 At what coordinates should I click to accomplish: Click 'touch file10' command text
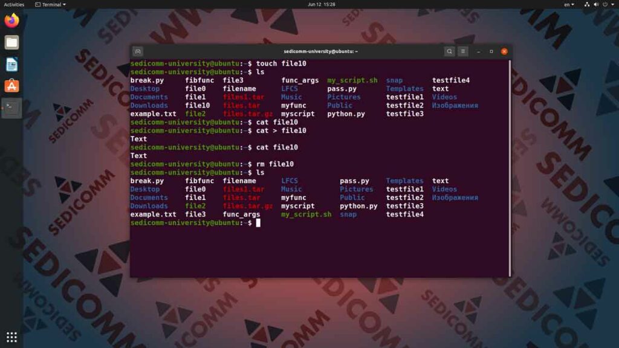[x=281, y=63]
